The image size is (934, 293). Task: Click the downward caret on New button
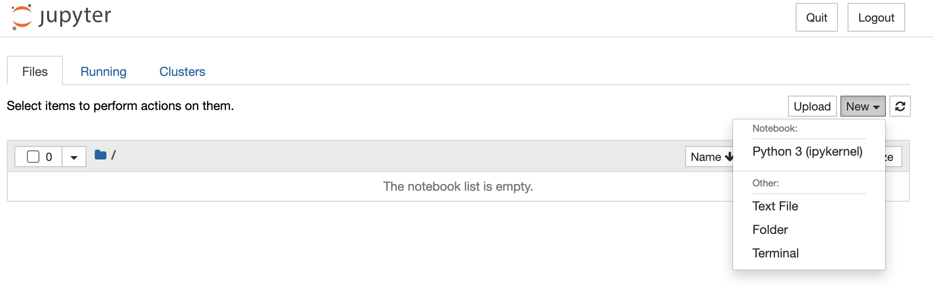point(877,107)
